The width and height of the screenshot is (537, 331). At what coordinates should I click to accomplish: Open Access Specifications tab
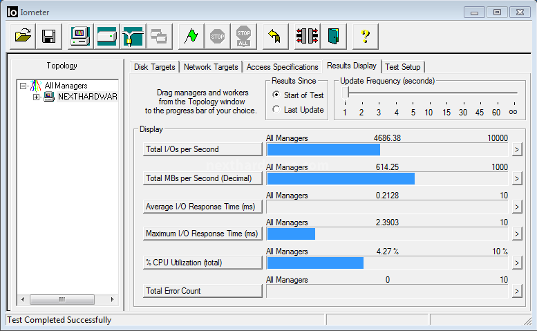click(282, 67)
